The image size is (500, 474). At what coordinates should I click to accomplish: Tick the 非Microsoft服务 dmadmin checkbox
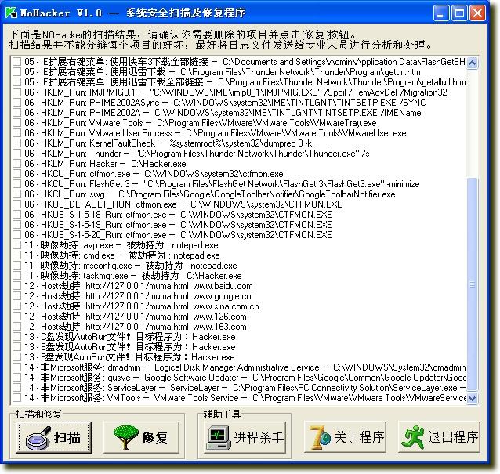(16, 367)
